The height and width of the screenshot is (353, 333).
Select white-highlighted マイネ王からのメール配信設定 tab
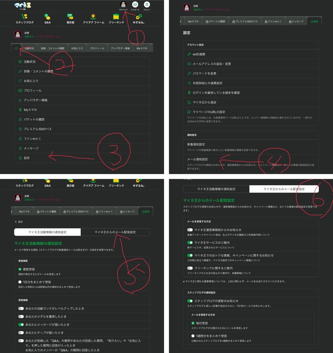(x=284, y=189)
